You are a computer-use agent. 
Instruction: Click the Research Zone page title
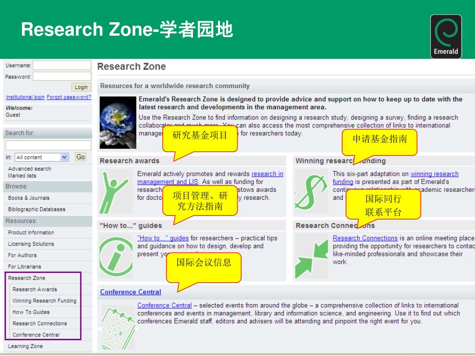click(x=131, y=66)
